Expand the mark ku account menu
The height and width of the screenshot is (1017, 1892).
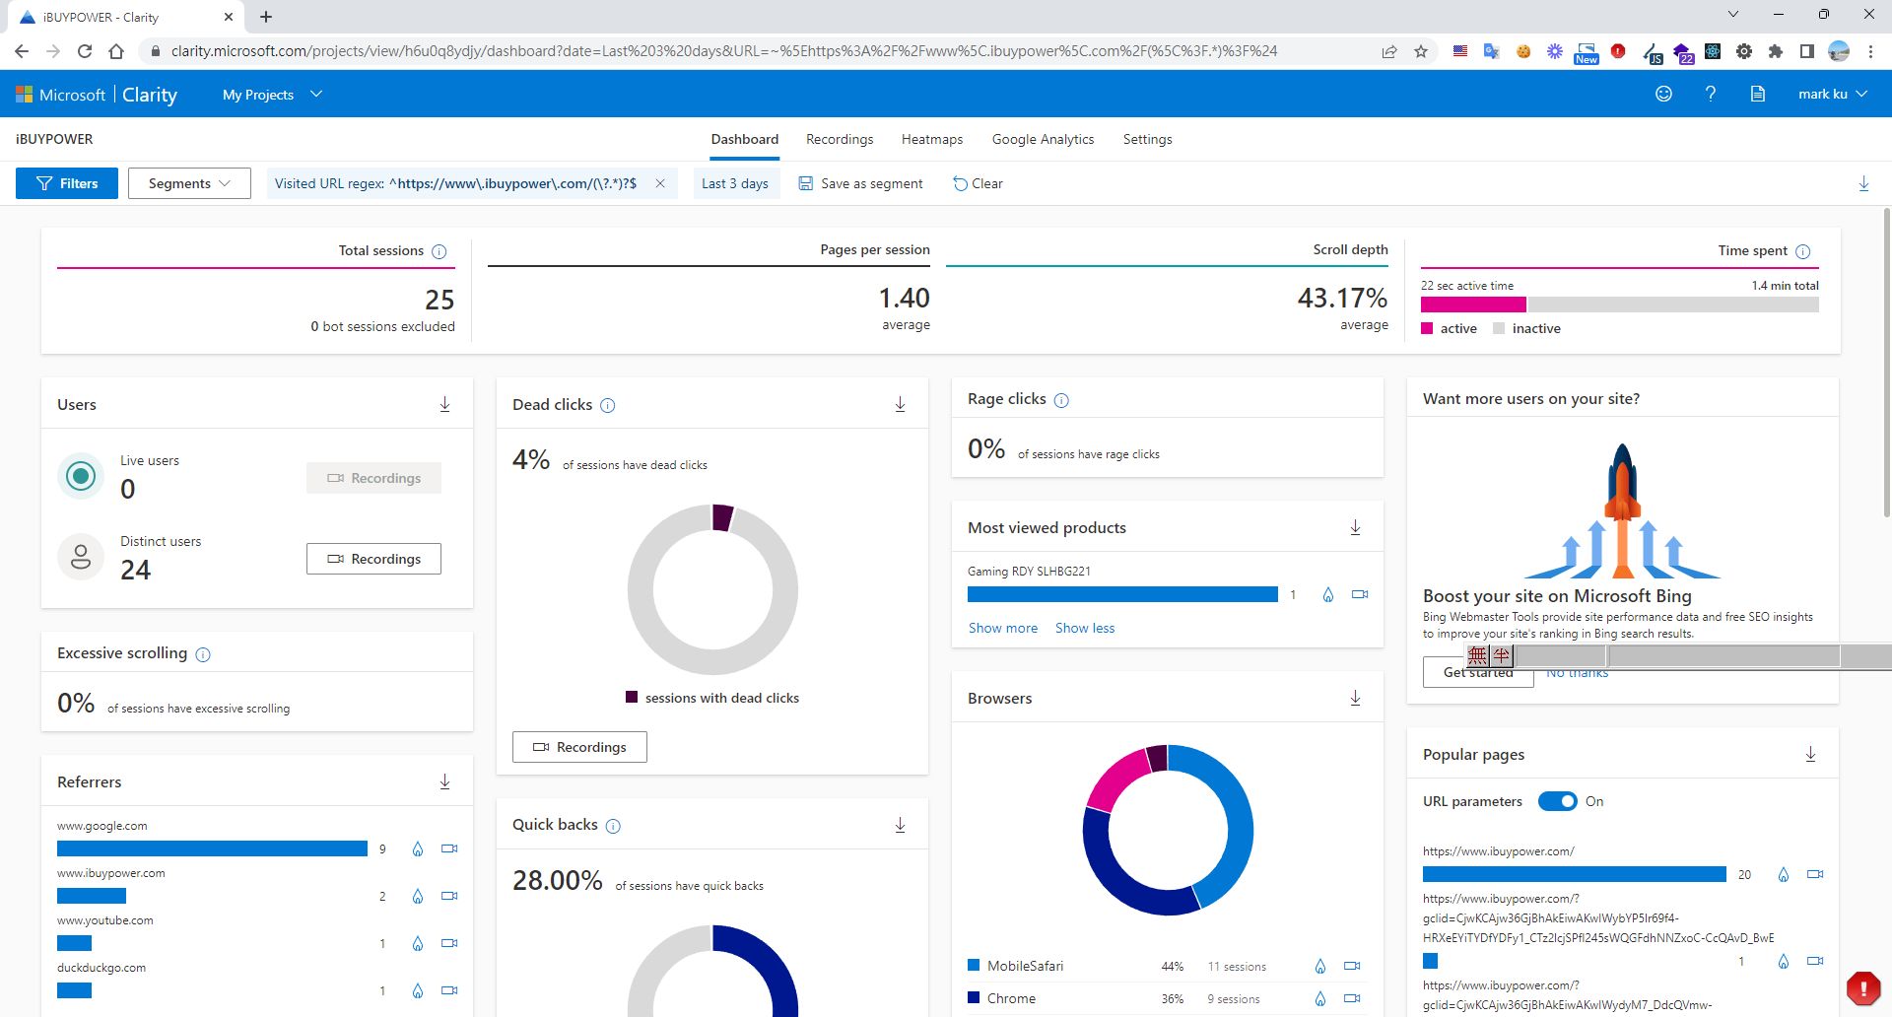pyautogui.click(x=1832, y=94)
